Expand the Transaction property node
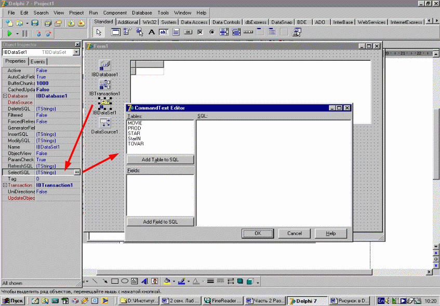 point(5,185)
